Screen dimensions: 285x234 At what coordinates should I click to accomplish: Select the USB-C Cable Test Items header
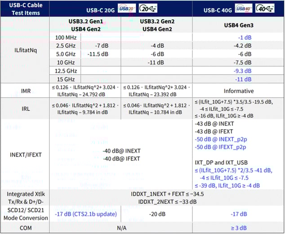coord(26,9)
